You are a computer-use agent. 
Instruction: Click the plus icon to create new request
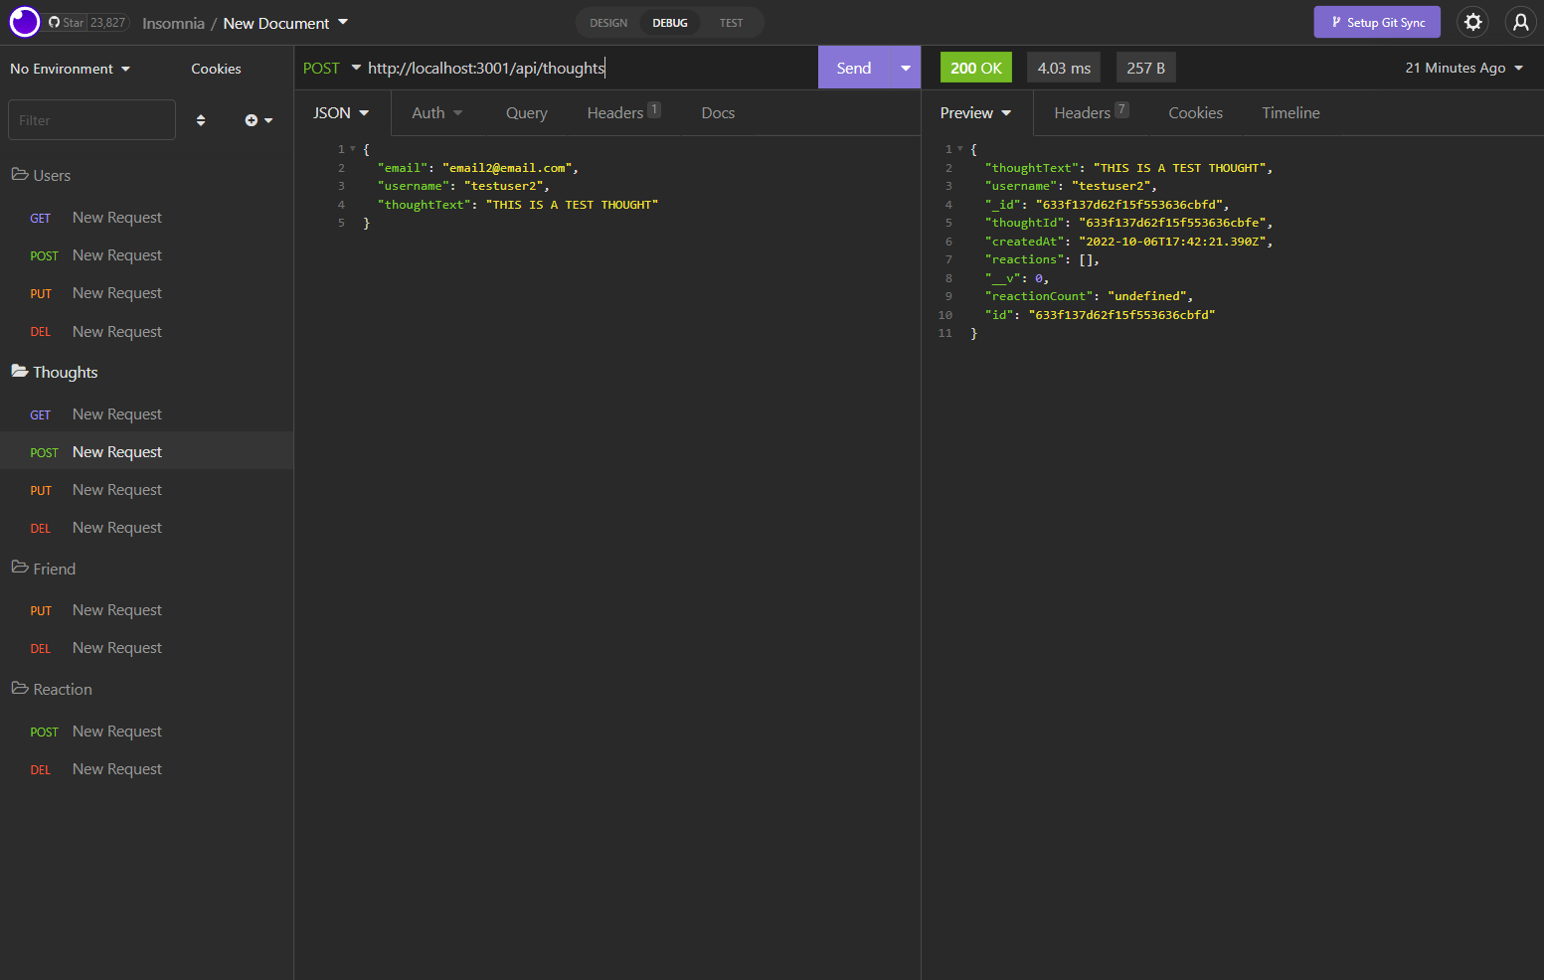(252, 119)
